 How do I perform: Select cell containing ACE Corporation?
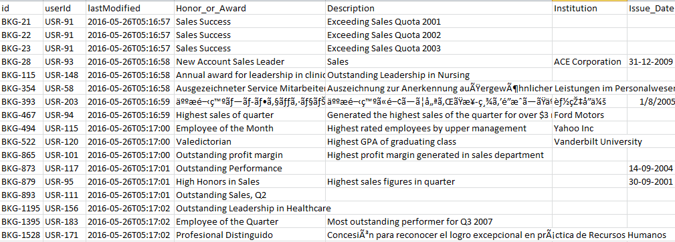point(590,62)
